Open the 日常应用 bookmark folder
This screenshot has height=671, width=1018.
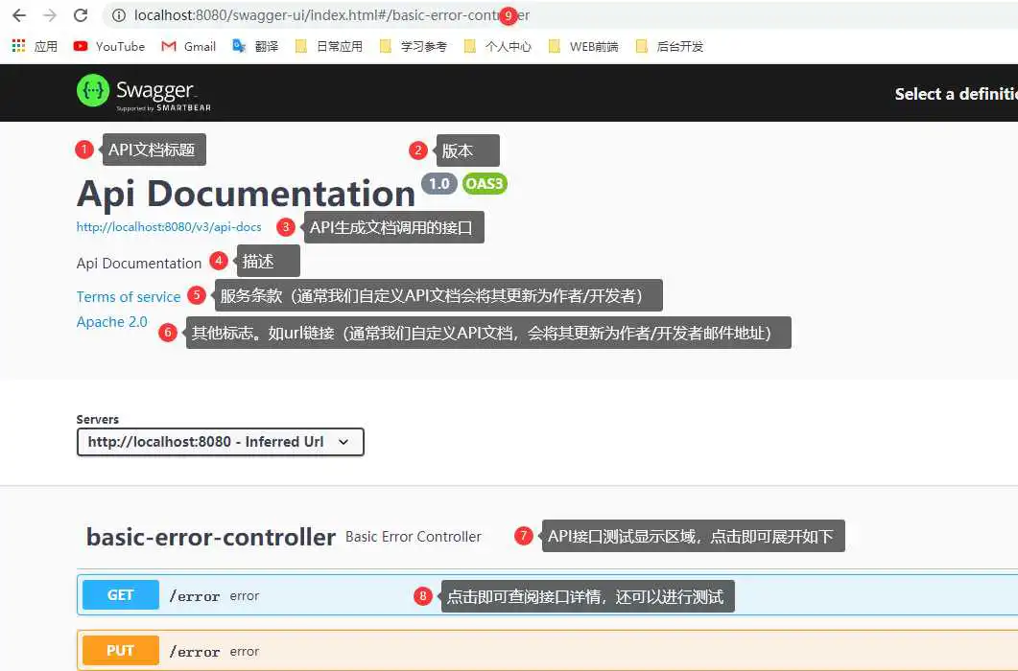(x=329, y=46)
